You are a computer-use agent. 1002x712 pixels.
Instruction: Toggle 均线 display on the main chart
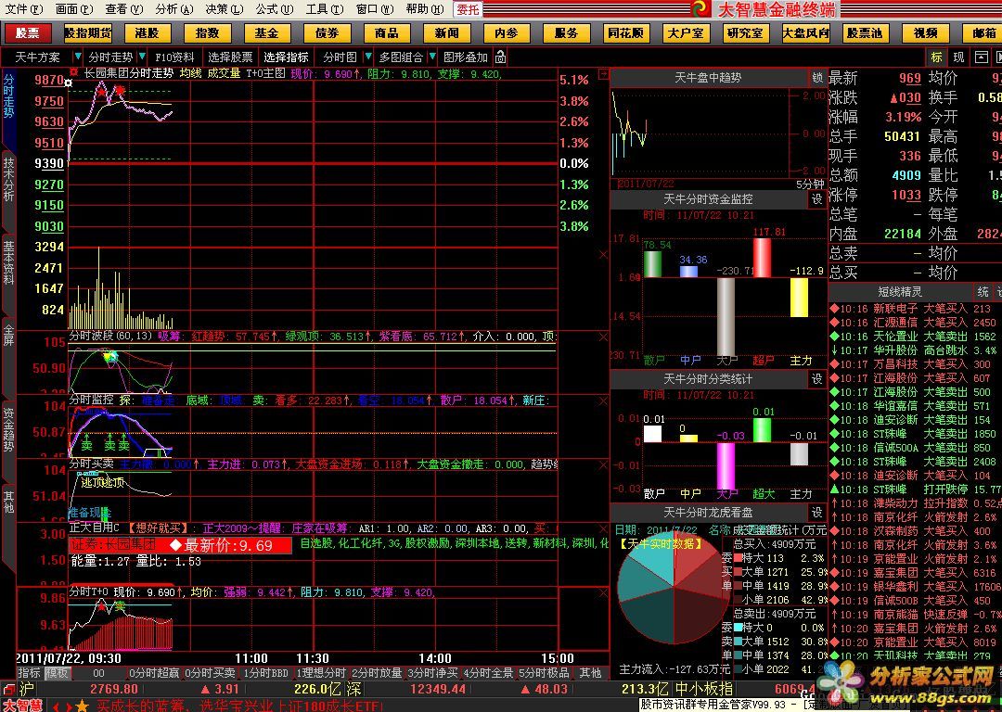pos(190,73)
